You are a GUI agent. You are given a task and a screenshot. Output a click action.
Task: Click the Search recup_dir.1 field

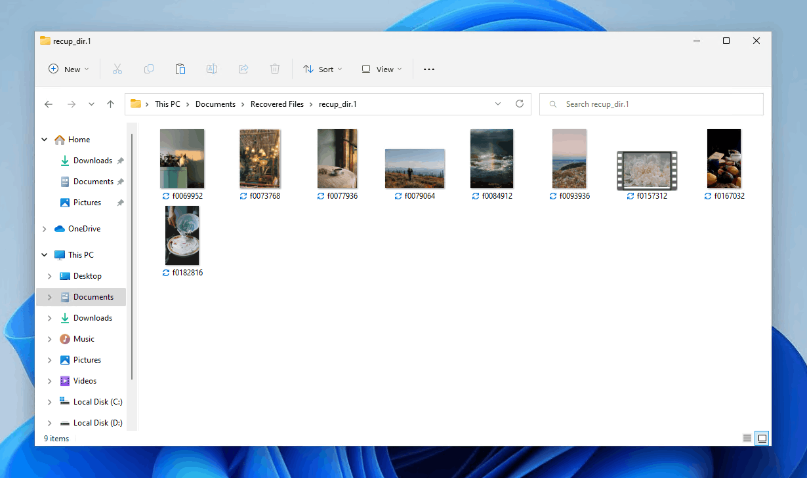tap(652, 104)
